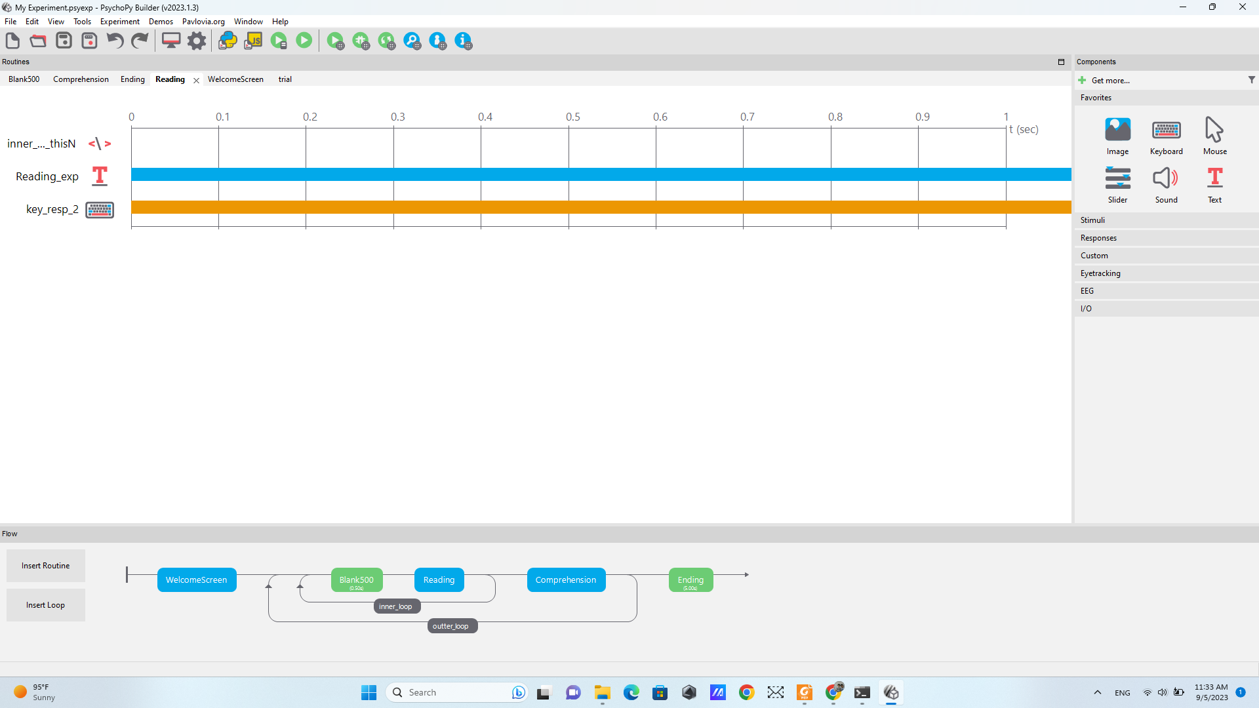The width and height of the screenshot is (1259, 708).
Task: Open experiment settings gear icon
Action: 197,41
